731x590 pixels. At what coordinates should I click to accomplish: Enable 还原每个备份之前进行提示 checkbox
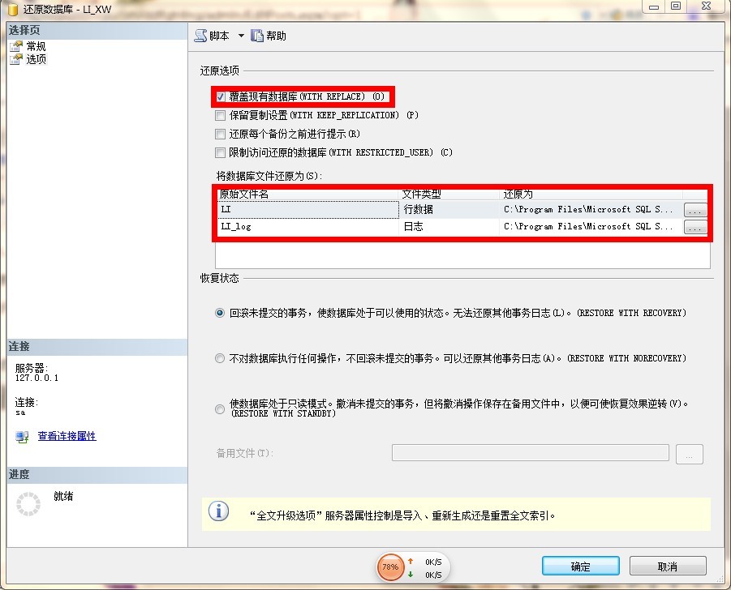(221, 134)
